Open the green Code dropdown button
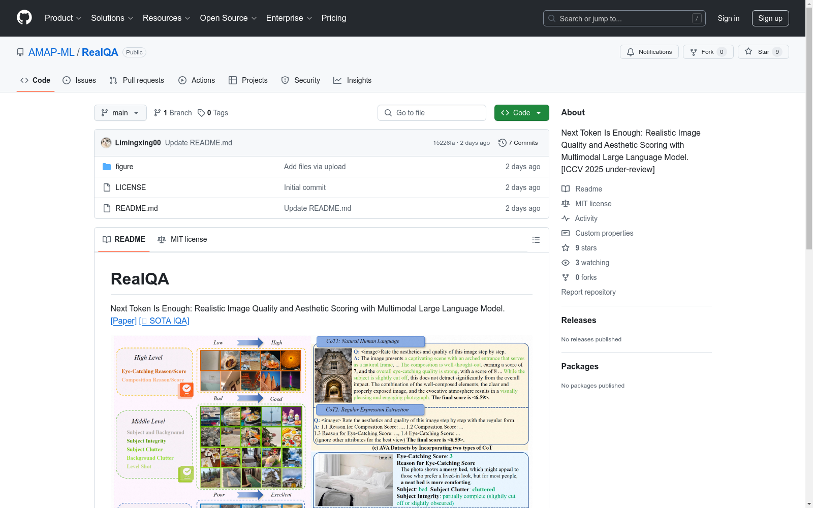813x508 pixels. coord(521,113)
